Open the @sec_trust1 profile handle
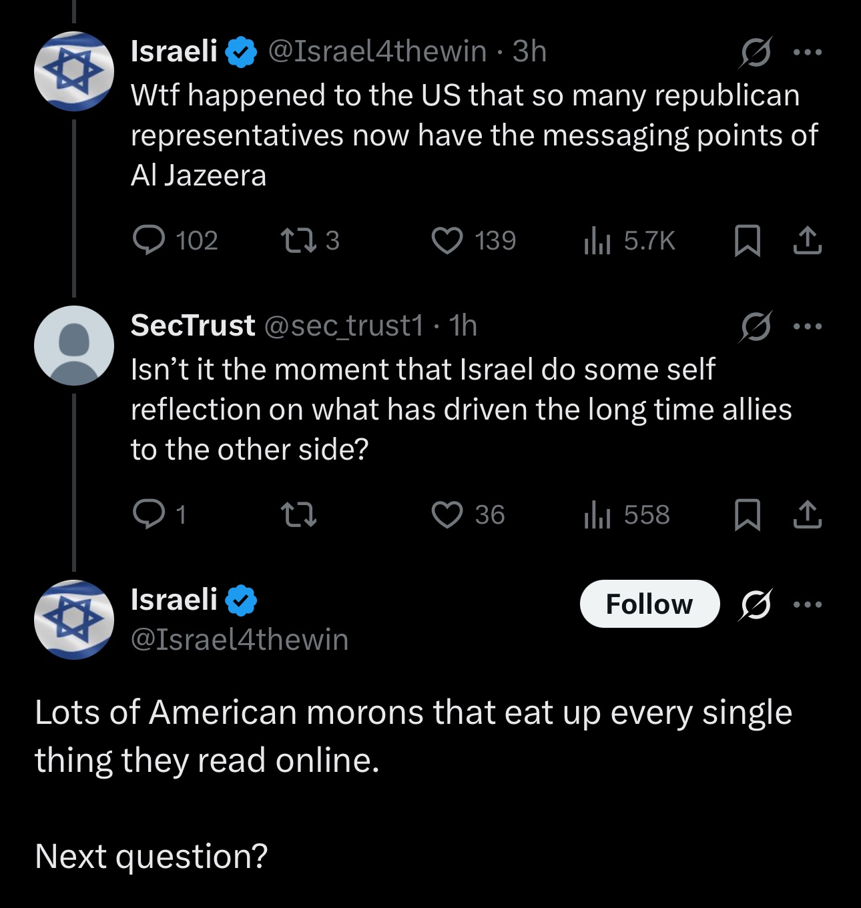Screen dimensions: 861x908 coord(344,326)
